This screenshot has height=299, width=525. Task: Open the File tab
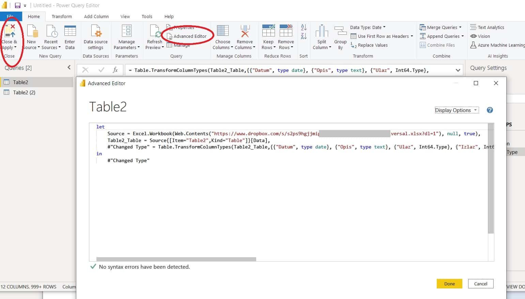click(x=11, y=16)
